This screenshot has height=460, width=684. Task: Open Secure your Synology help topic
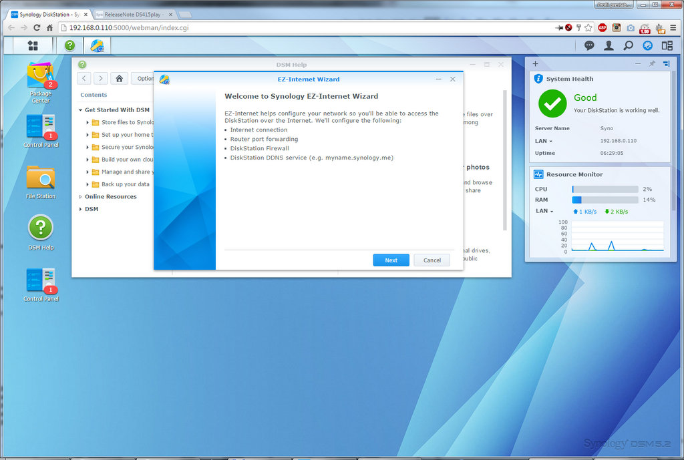pyautogui.click(x=127, y=147)
